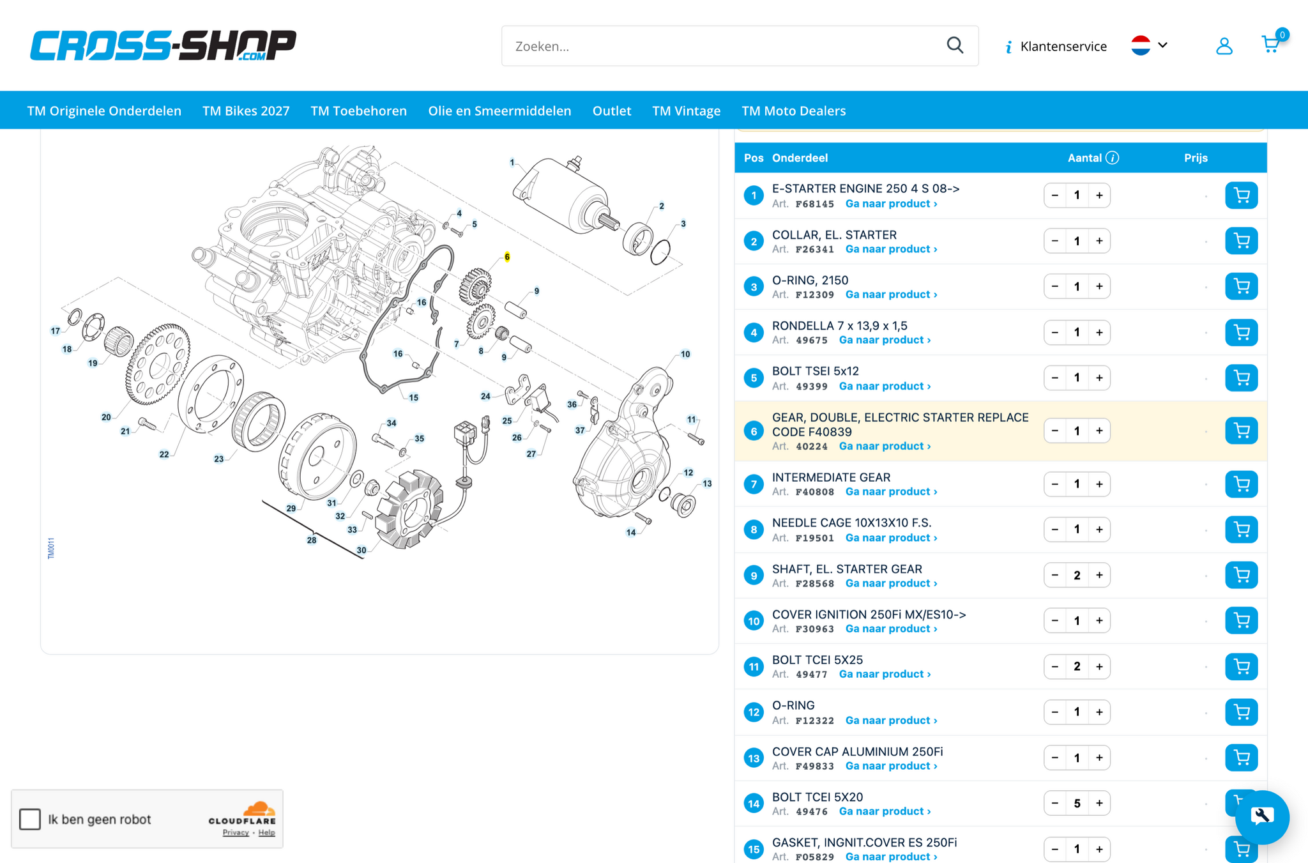Image resolution: width=1308 pixels, height=863 pixels.
Task: Increase quantity for O-RING, 2150
Action: pyautogui.click(x=1099, y=286)
